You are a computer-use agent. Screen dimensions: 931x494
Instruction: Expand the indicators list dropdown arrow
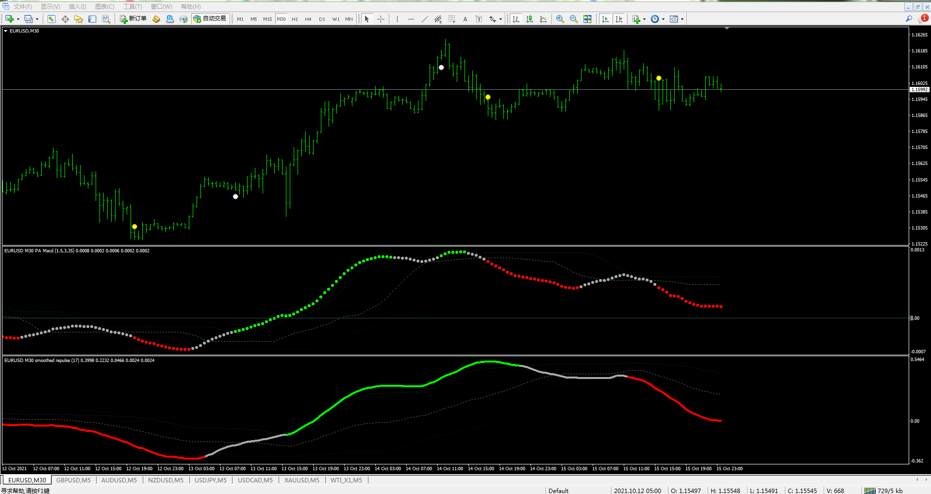point(644,19)
